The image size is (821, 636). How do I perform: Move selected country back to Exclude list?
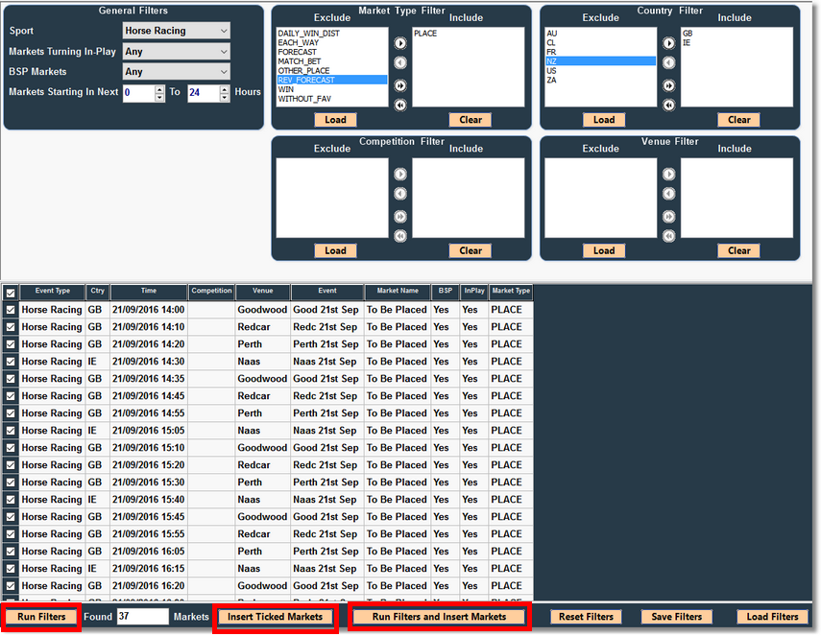pos(669,63)
